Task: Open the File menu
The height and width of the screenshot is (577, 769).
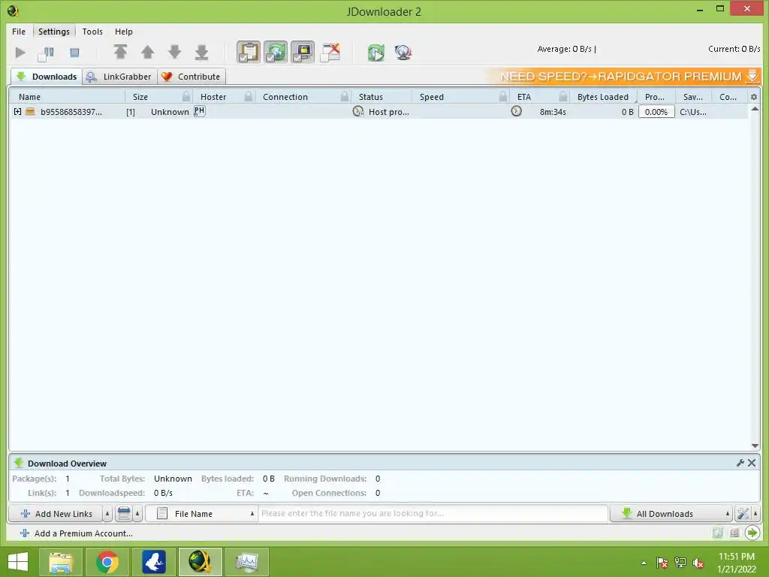Action: pos(19,32)
